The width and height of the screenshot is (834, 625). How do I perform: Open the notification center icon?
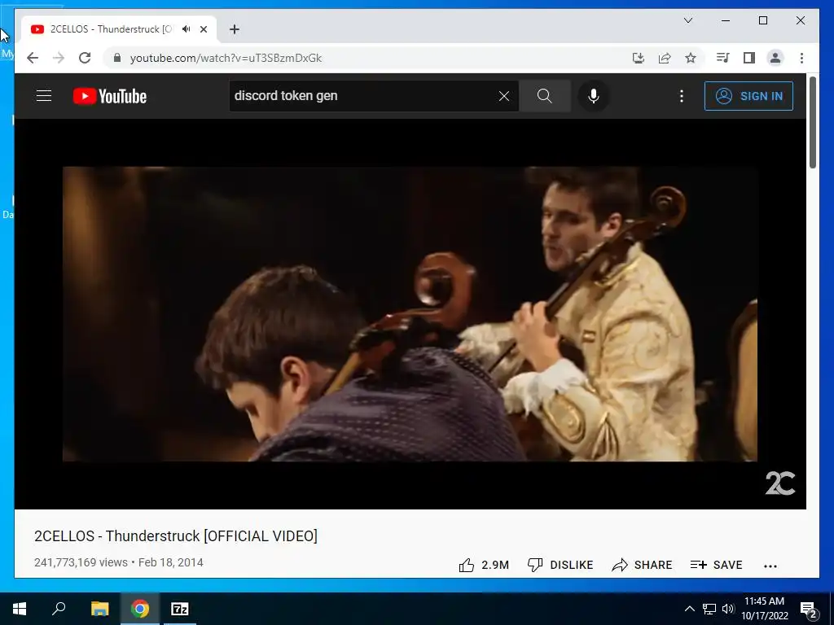[808, 609]
